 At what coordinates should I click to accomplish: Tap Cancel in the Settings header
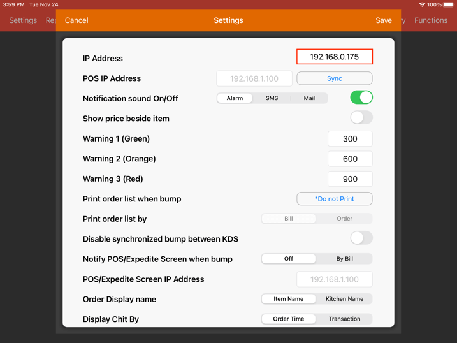tap(76, 20)
